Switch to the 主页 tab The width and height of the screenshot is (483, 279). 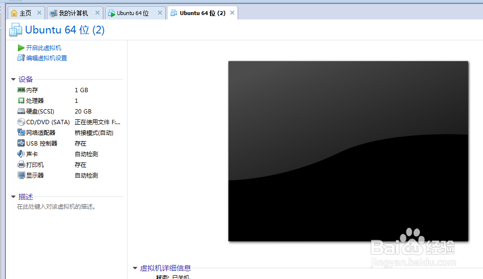tap(27, 13)
